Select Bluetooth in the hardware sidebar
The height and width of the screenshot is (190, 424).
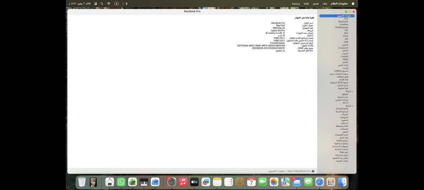[343, 22]
